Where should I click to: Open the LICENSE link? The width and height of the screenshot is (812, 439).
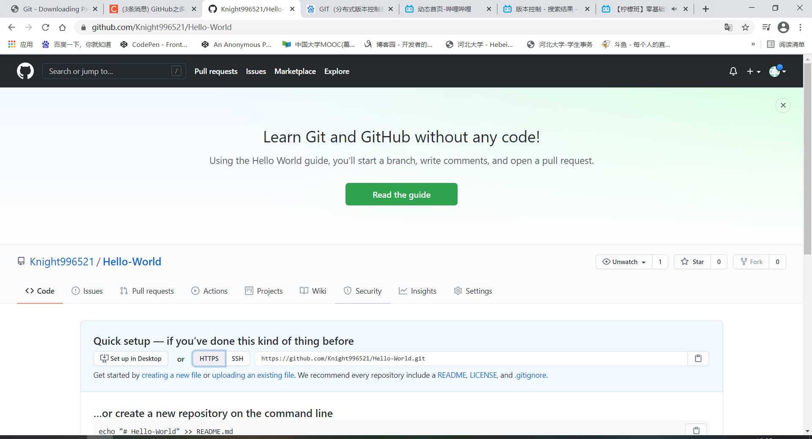click(x=483, y=375)
